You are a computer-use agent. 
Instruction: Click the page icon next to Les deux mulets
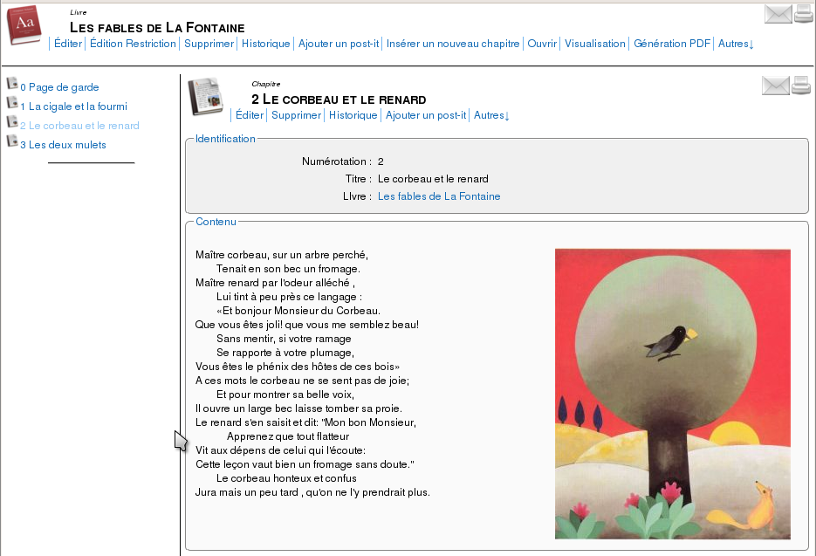pyautogui.click(x=12, y=141)
